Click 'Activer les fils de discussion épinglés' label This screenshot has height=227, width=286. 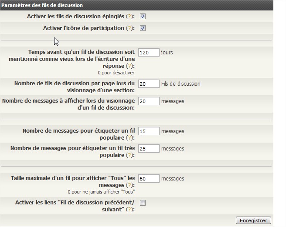(x=76, y=17)
